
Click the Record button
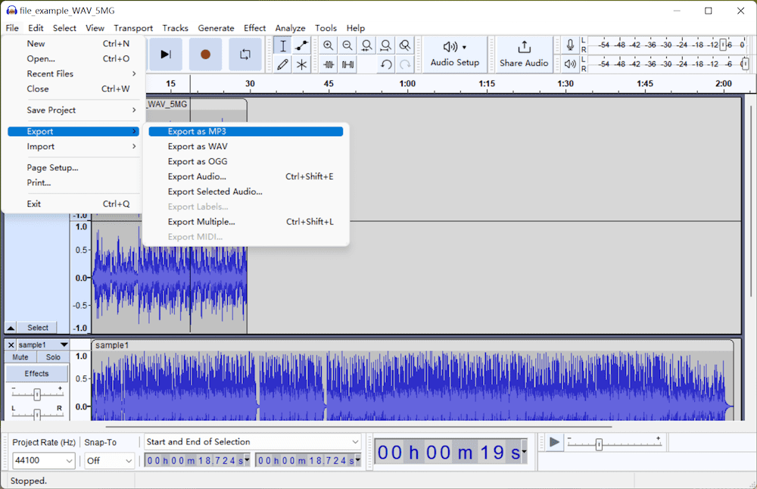pyautogui.click(x=205, y=54)
